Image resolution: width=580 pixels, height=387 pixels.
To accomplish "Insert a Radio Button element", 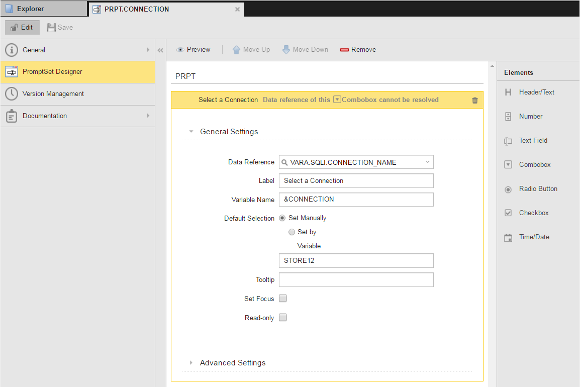I will pos(537,189).
